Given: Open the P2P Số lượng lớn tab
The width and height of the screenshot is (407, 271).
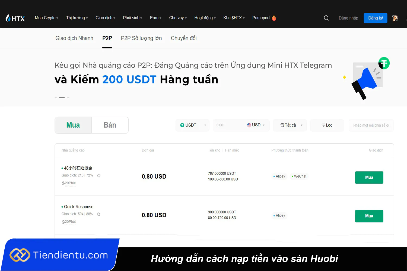Looking at the screenshot, I should pos(141,38).
